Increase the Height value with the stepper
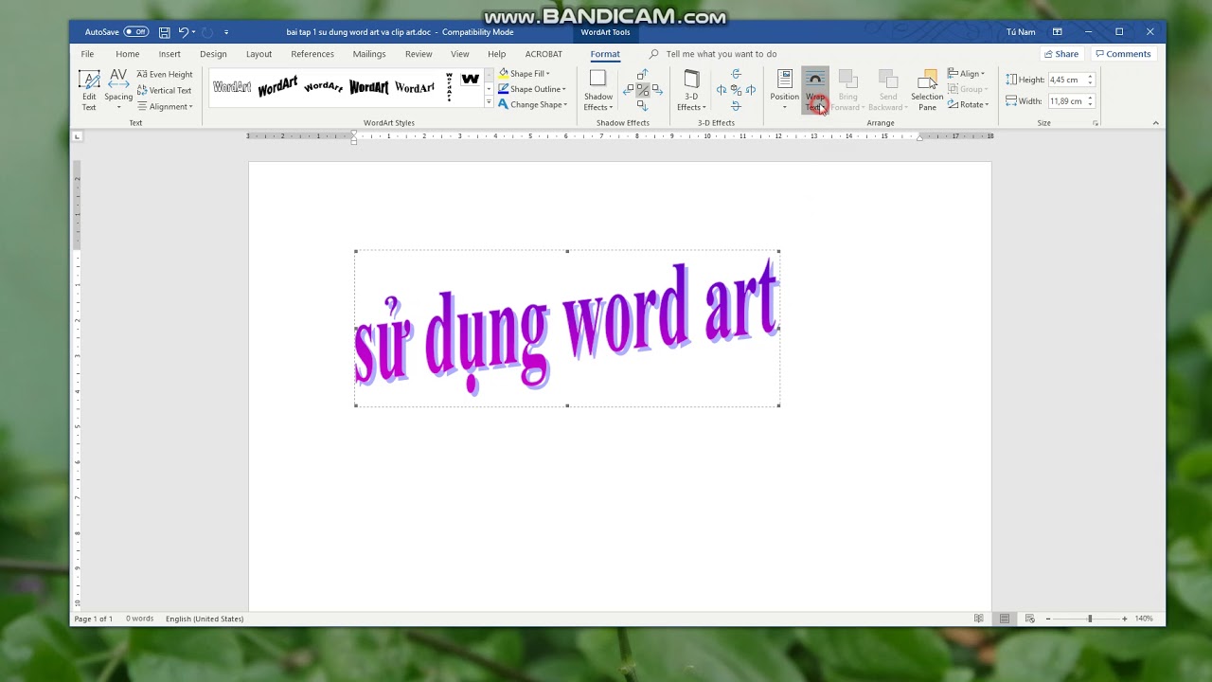Viewport: 1212px width, 682px height. (x=1091, y=77)
